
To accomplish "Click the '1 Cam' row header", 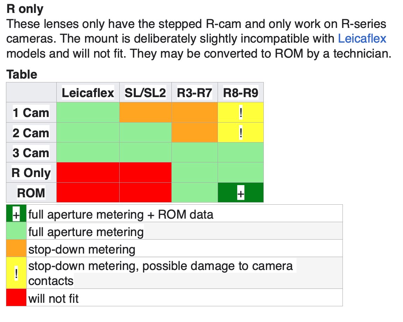I will [31, 113].
